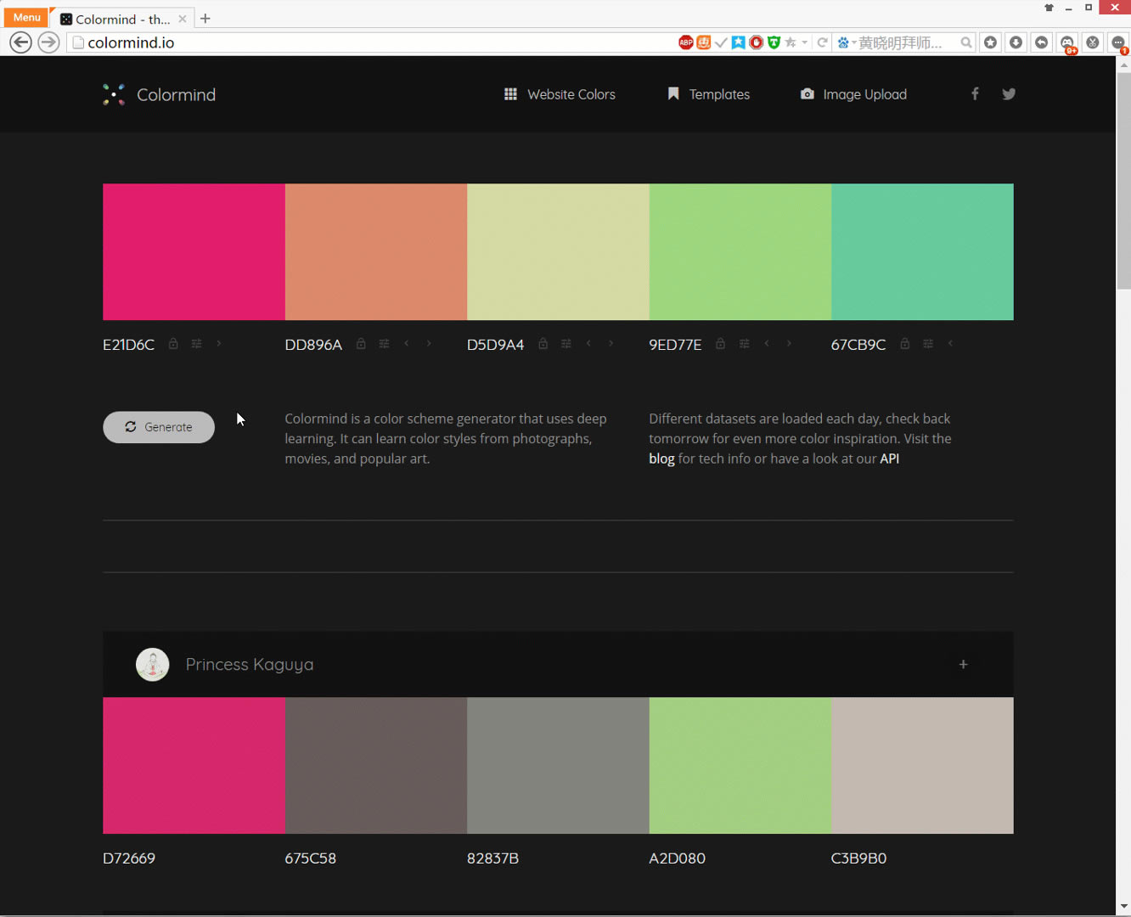The width and height of the screenshot is (1131, 917).
Task: Move DD896A color right
Action: [x=429, y=344]
